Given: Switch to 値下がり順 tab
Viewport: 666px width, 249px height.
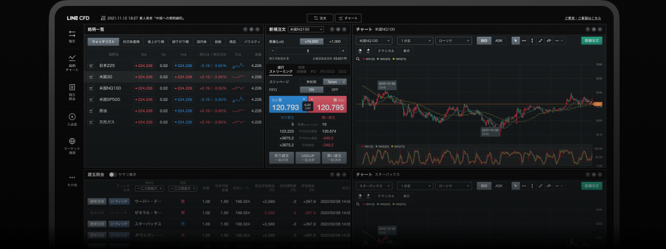Looking at the screenshot, I should 180,42.
